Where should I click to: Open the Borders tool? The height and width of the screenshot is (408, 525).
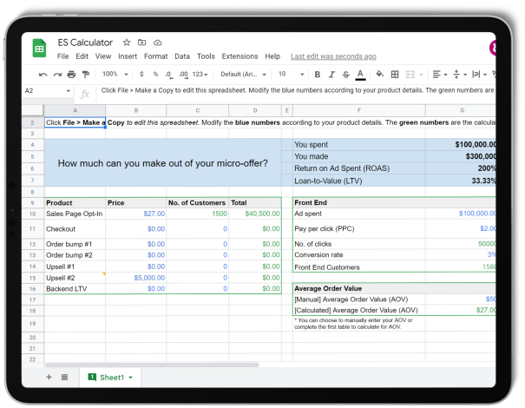click(395, 75)
